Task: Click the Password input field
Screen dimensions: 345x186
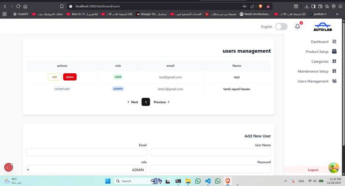Action: pos(211,169)
